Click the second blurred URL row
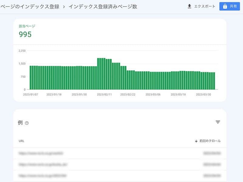 click(x=120, y=164)
